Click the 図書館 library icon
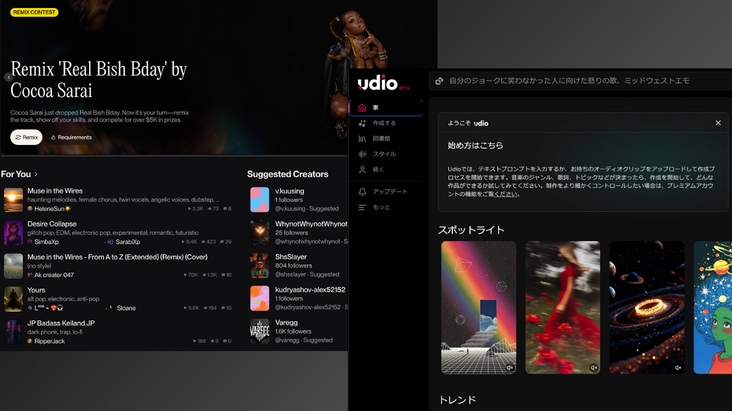The width and height of the screenshot is (732, 411). point(362,139)
